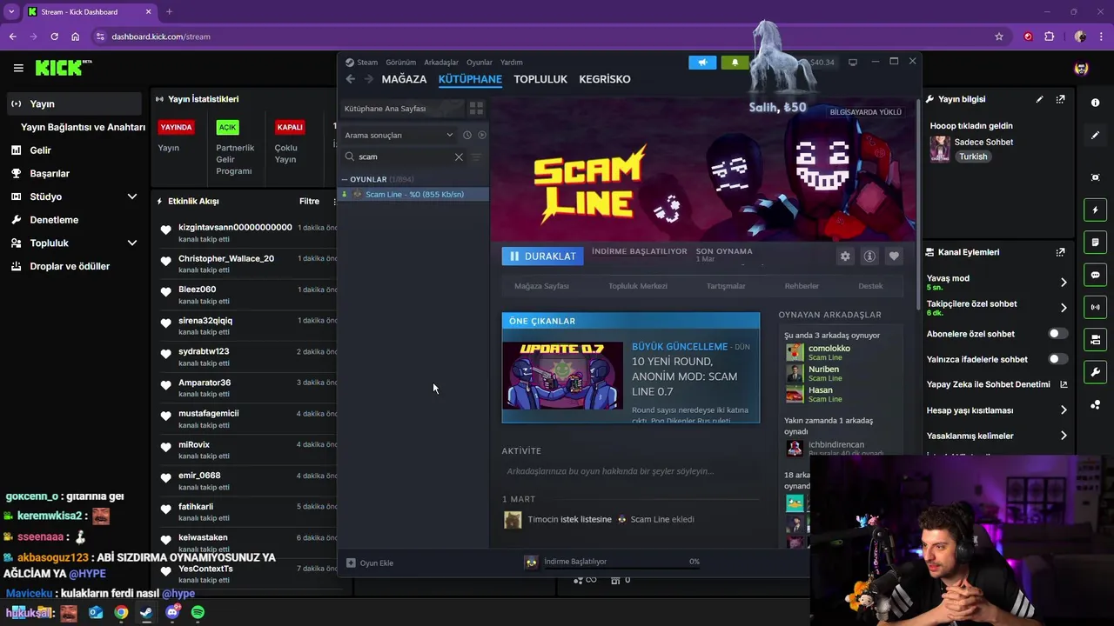The width and height of the screenshot is (1114, 626).
Task: Go forward with Steam's right arrow
Action: click(369, 79)
